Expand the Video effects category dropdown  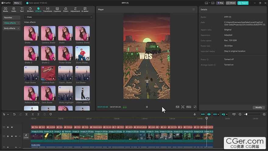[18, 23]
